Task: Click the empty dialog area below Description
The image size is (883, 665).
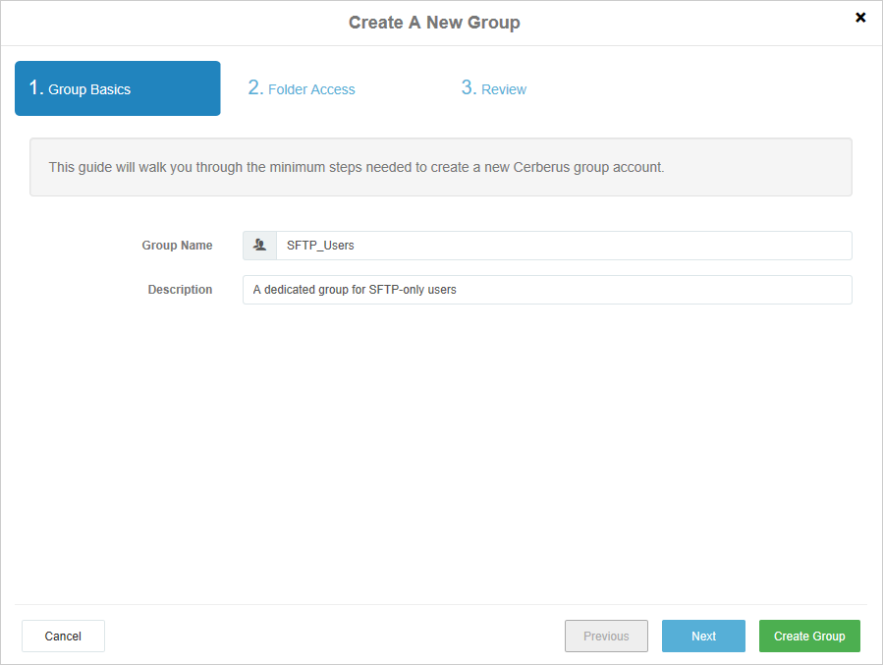Action: click(441, 451)
